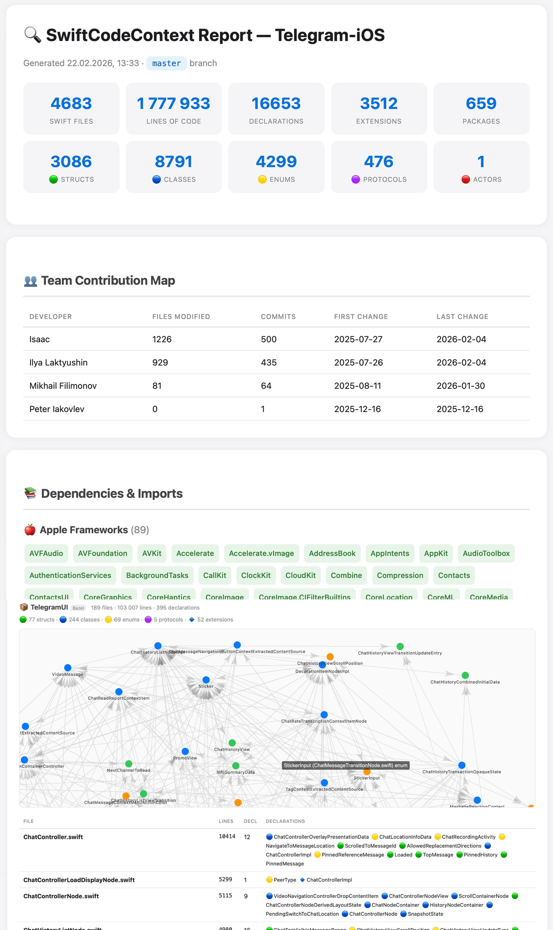
Task: Click the StickerInput orange enum node
Action: tap(367, 772)
